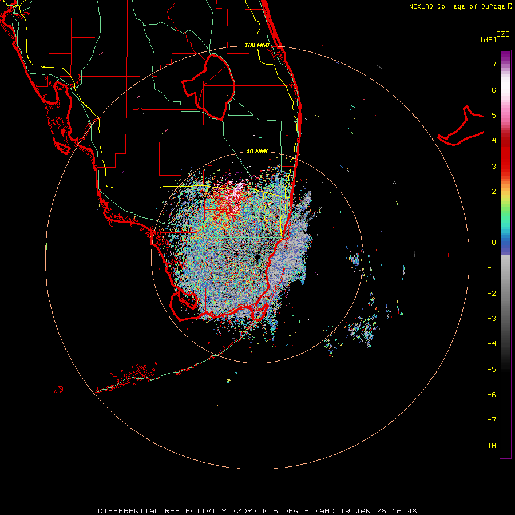The width and height of the screenshot is (515, 515).
Task: Click the -3 value on the color scale
Action: tap(492, 319)
